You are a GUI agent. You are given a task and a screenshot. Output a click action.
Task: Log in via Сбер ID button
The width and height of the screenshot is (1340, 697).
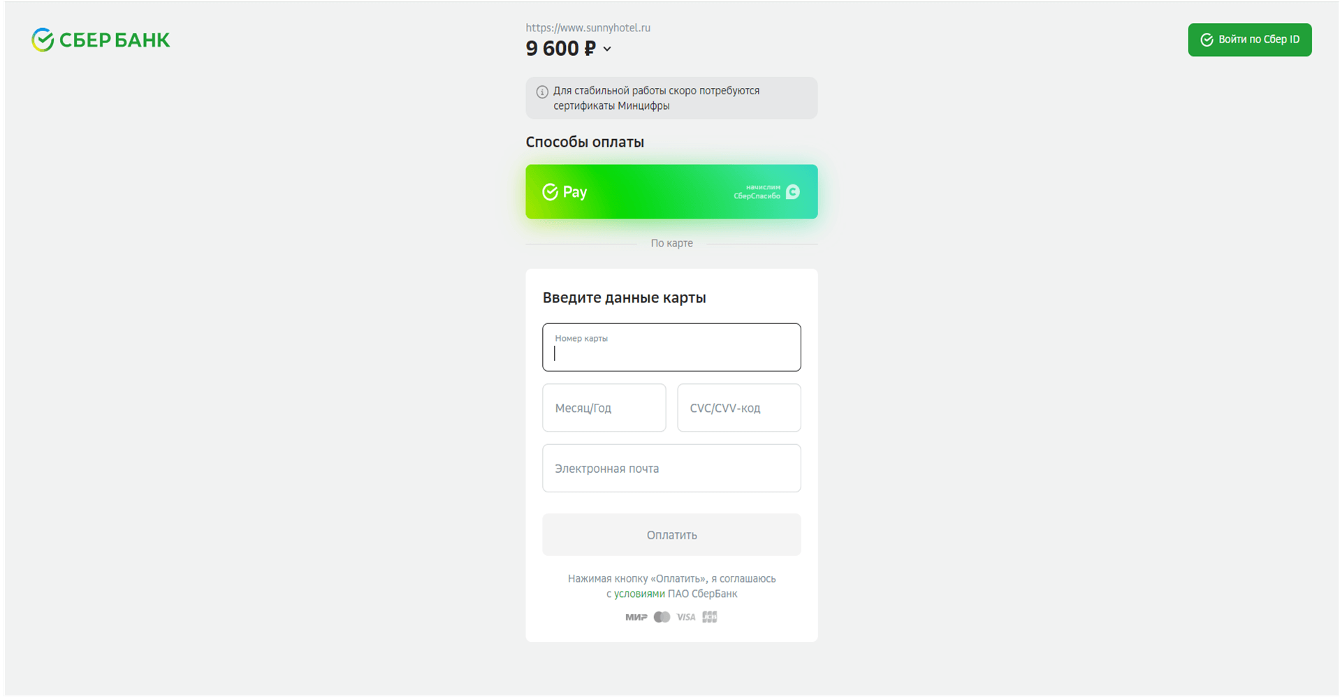coord(1249,40)
